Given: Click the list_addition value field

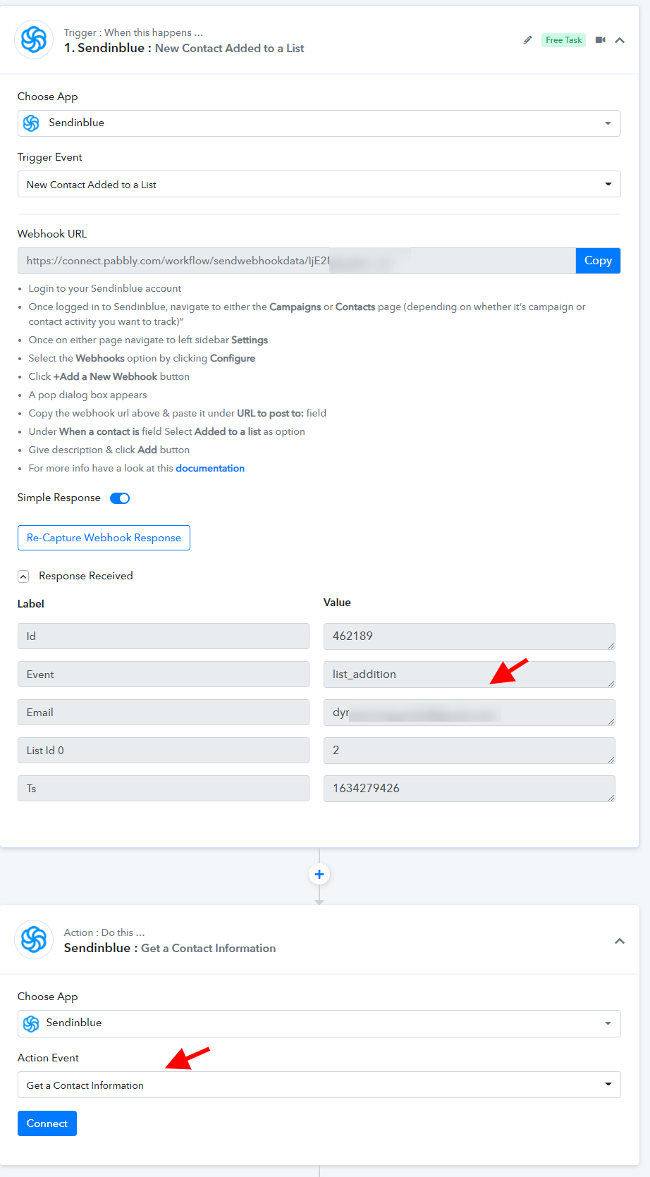Looking at the screenshot, I should point(470,674).
